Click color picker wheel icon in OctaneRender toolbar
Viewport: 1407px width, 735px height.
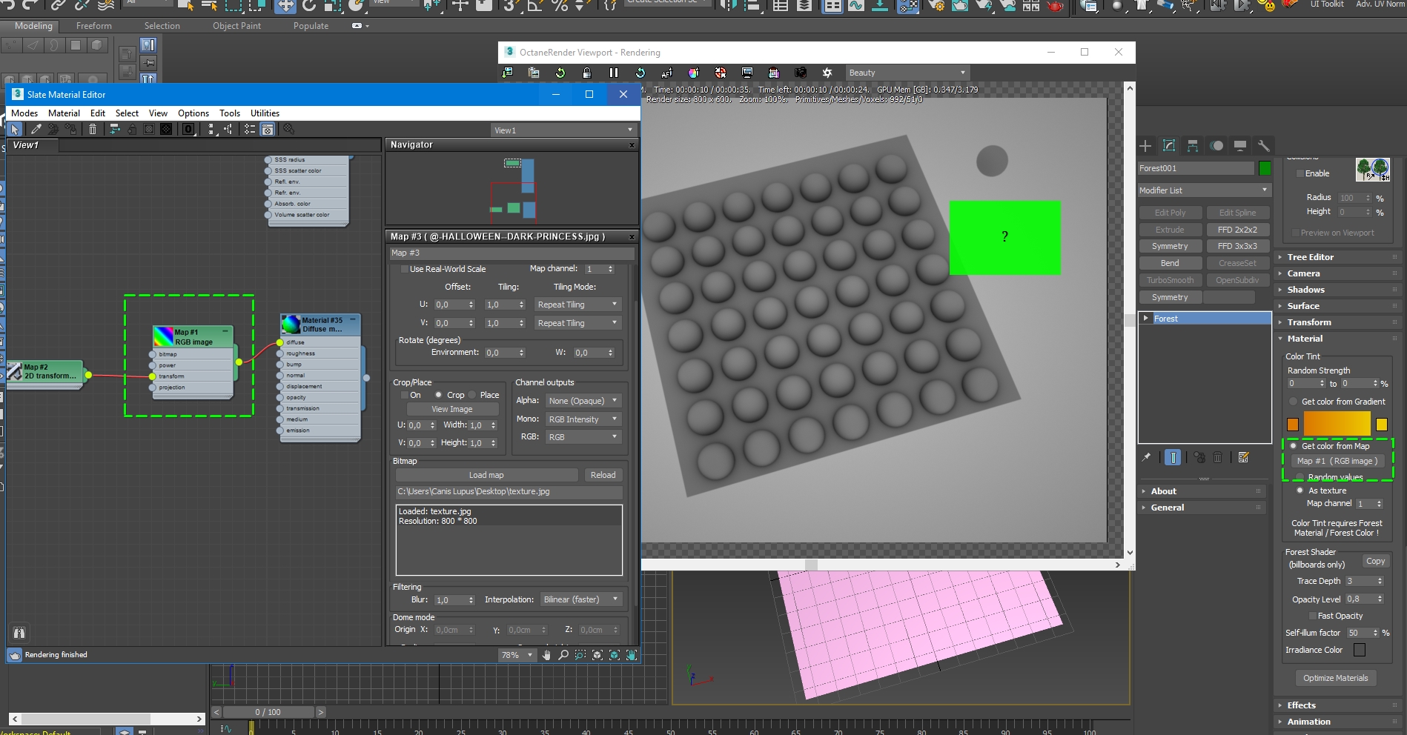(693, 73)
